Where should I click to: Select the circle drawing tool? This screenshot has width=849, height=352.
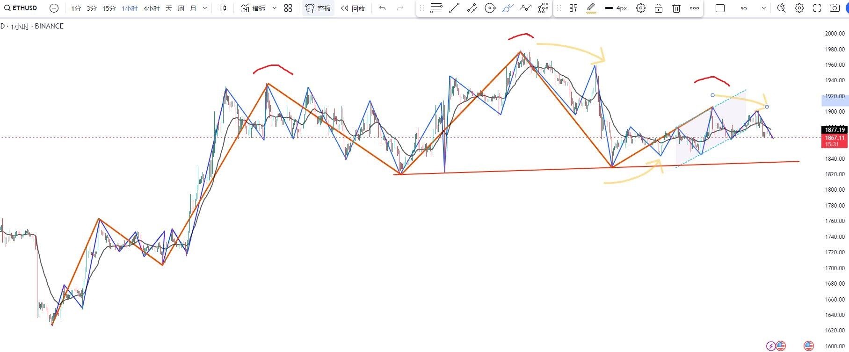coord(490,8)
